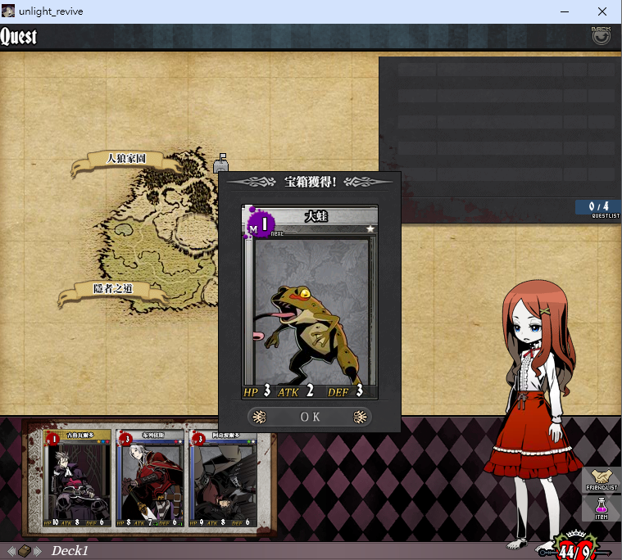Viewport: 622px width, 560px height.
Task: Click the Quest title heading
Action: click(x=19, y=37)
